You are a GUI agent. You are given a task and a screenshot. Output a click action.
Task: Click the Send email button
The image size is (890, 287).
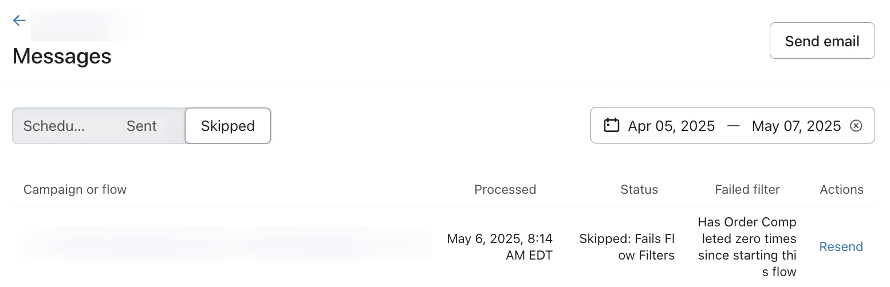[x=822, y=41]
